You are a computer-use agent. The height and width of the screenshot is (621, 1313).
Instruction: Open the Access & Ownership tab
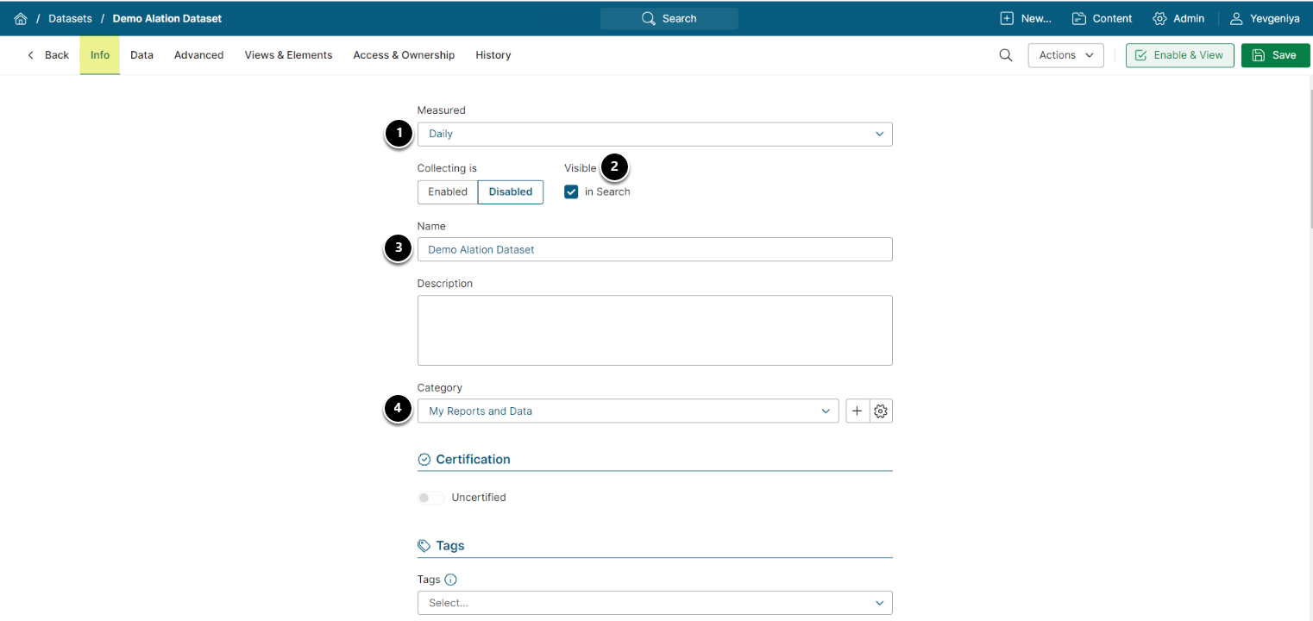pos(404,55)
